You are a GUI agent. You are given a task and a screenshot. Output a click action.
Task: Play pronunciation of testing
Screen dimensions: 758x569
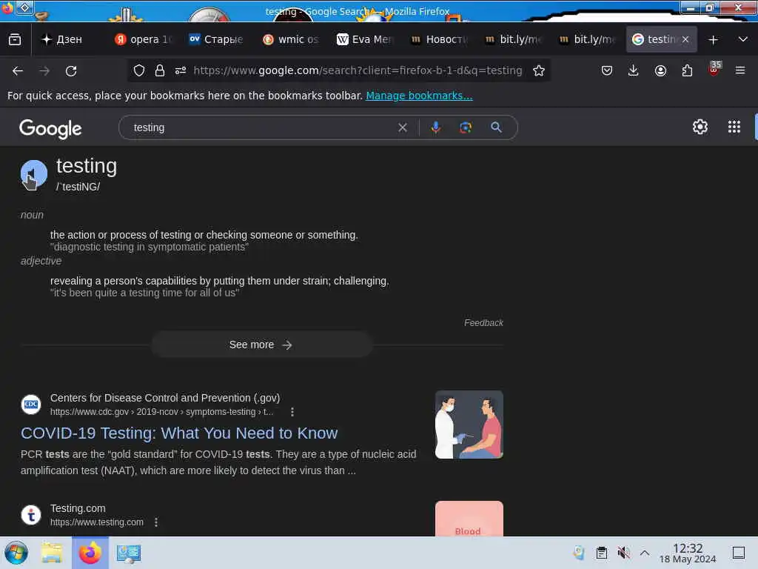(x=34, y=173)
